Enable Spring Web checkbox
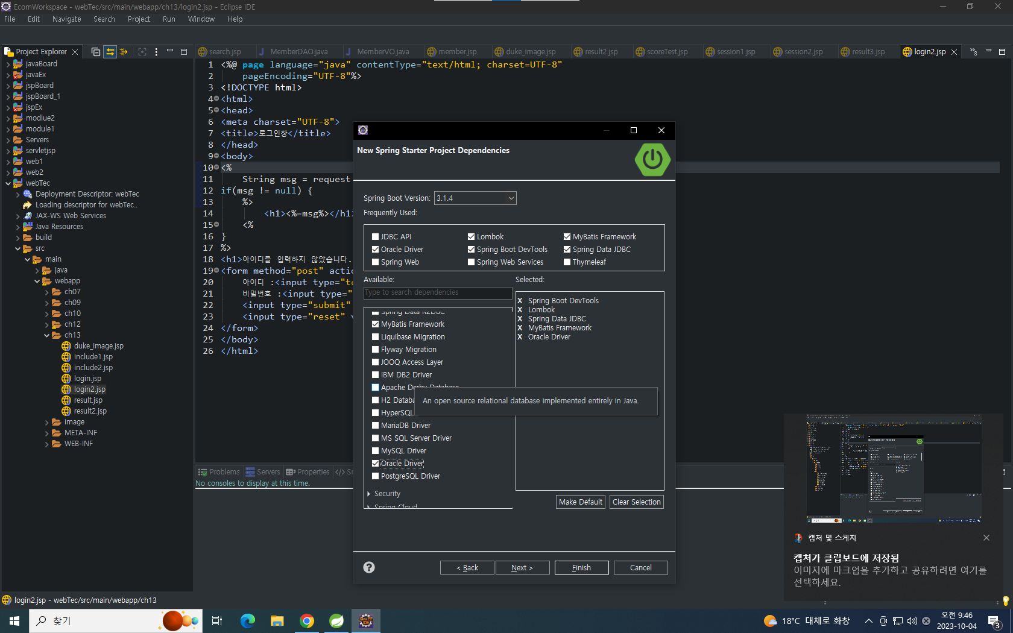 pyautogui.click(x=375, y=262)
